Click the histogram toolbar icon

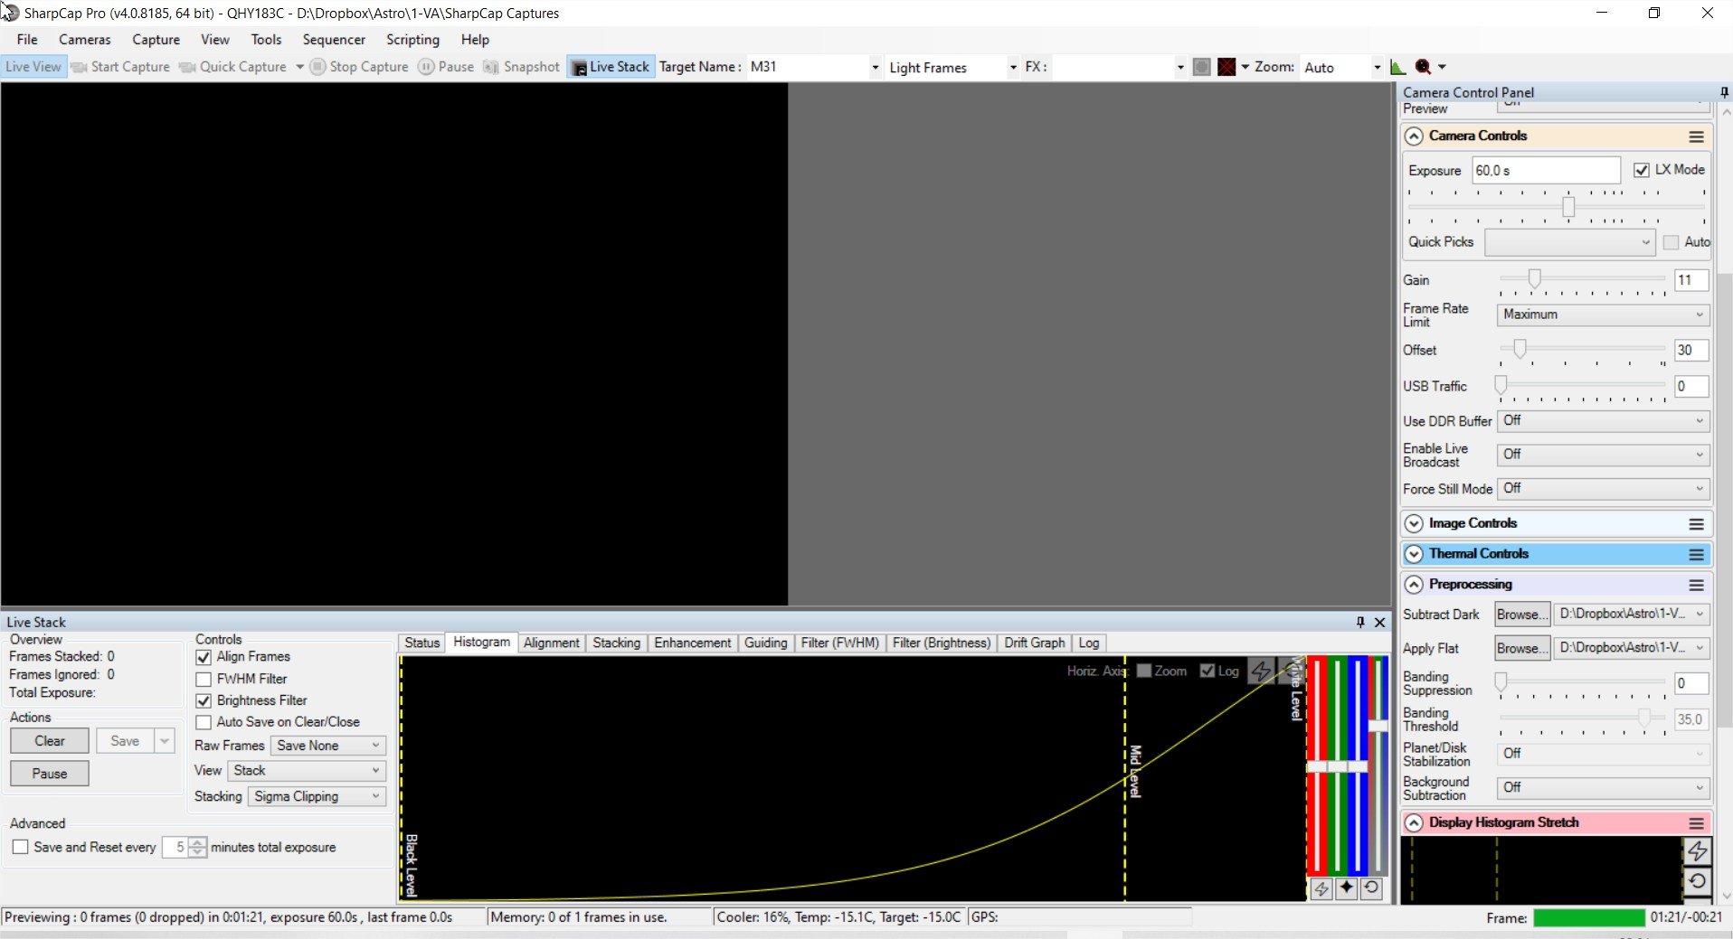(x=1397, y=67)
